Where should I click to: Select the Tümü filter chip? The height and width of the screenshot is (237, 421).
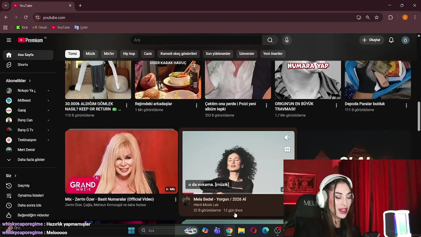[x=72, y=54]
